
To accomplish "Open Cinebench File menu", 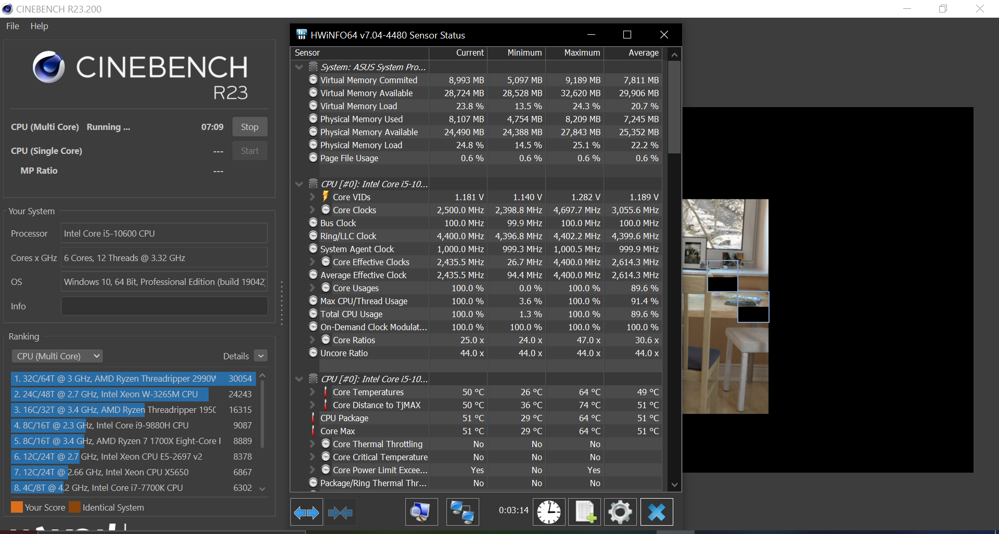I will click(x=12, y=26).
